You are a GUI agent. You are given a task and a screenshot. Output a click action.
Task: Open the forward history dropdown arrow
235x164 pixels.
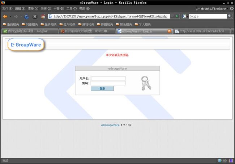coord(21,16)
